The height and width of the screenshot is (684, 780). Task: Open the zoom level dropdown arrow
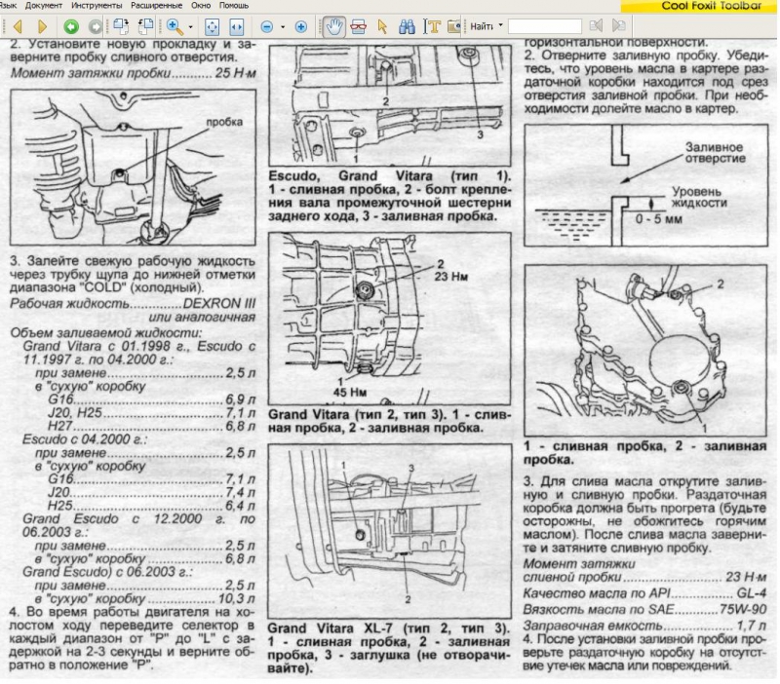(283, 27)
